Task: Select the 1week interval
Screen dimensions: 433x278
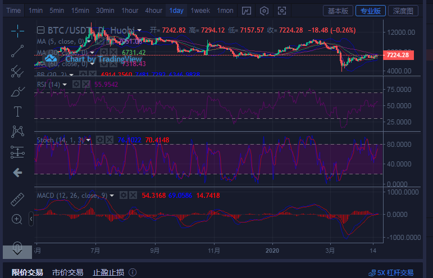Action: coord(200,11)
